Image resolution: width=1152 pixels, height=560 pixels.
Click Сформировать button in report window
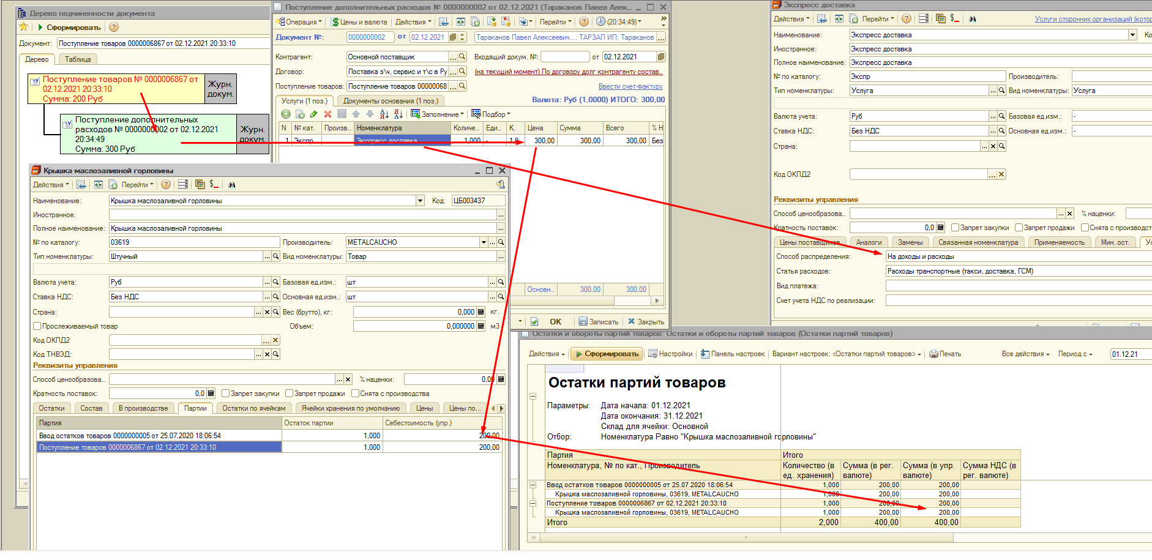607,354
